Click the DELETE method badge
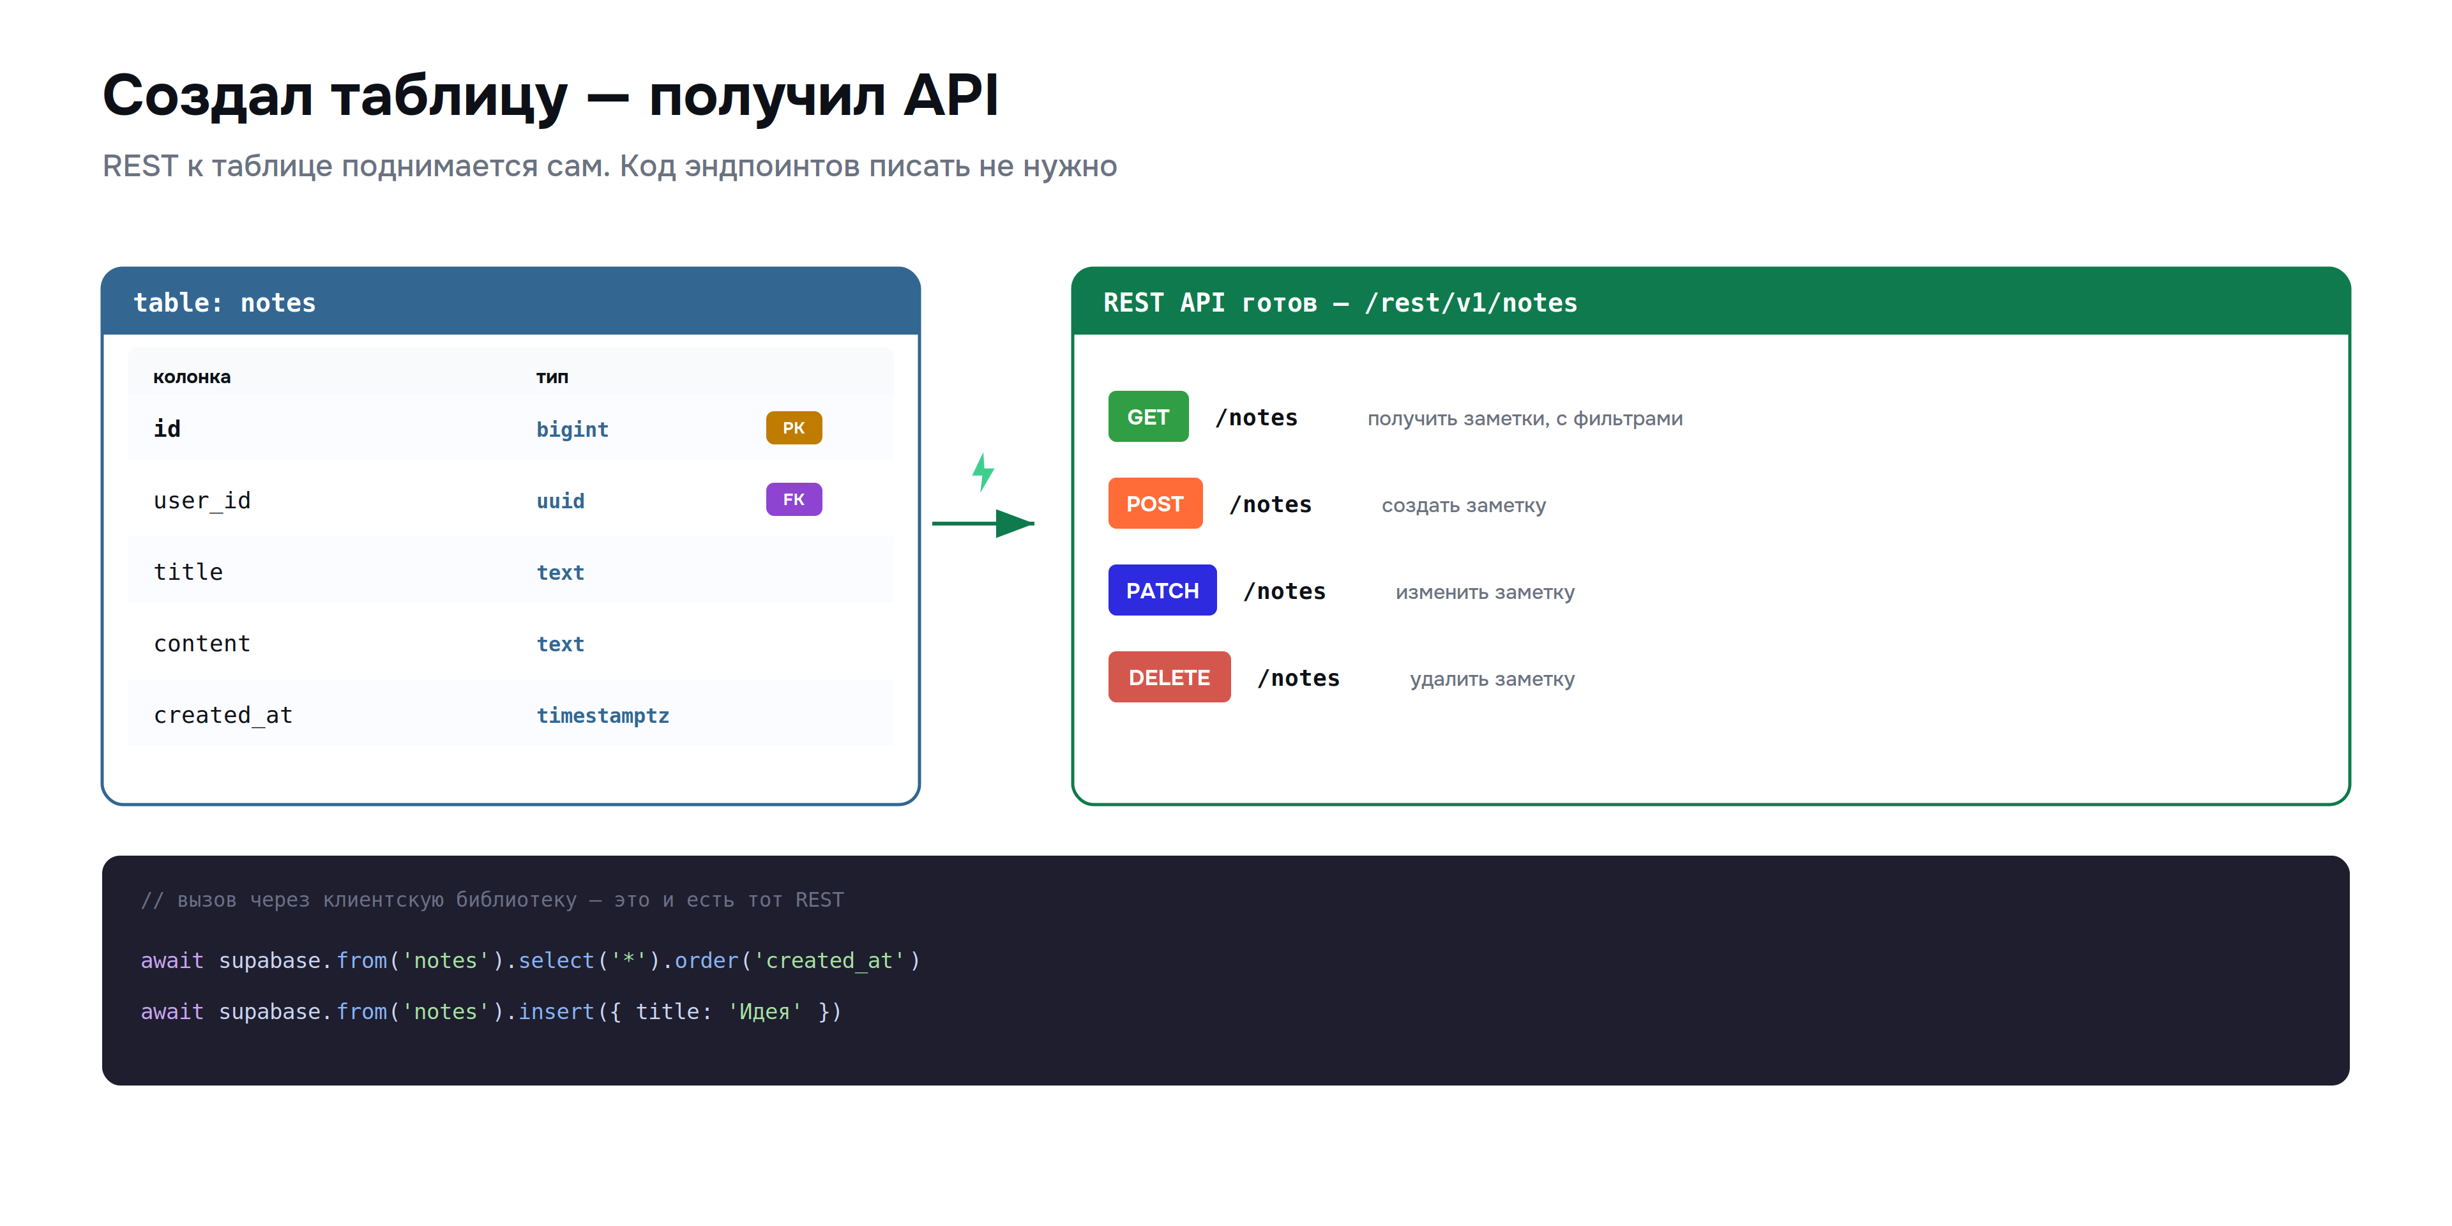 [1169, 677]
